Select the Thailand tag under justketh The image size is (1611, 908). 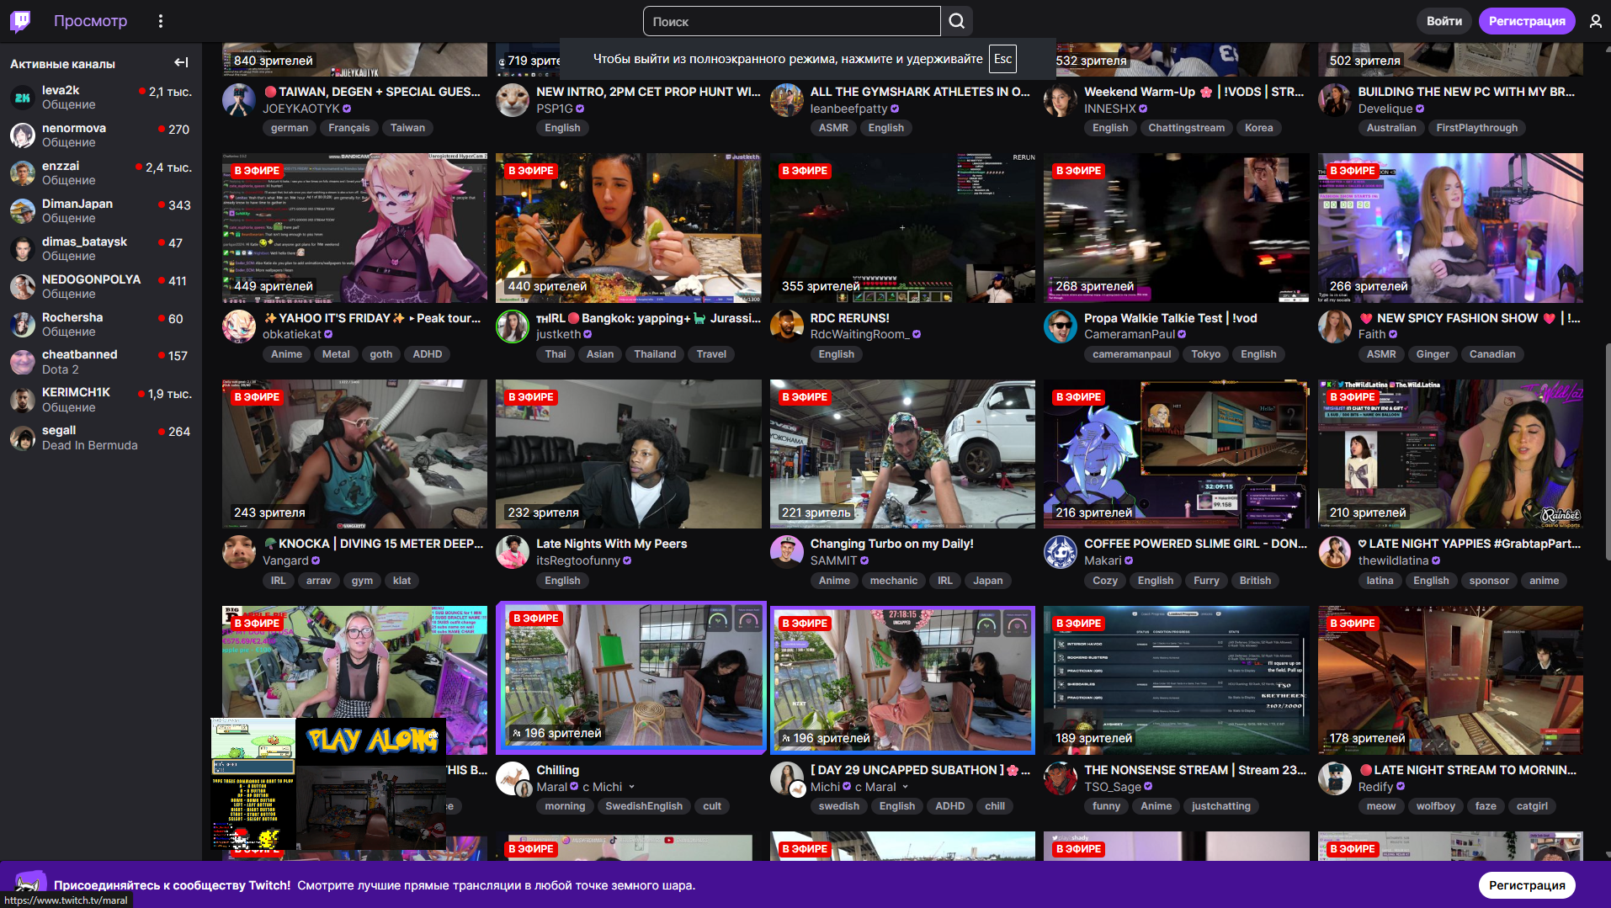655,354
